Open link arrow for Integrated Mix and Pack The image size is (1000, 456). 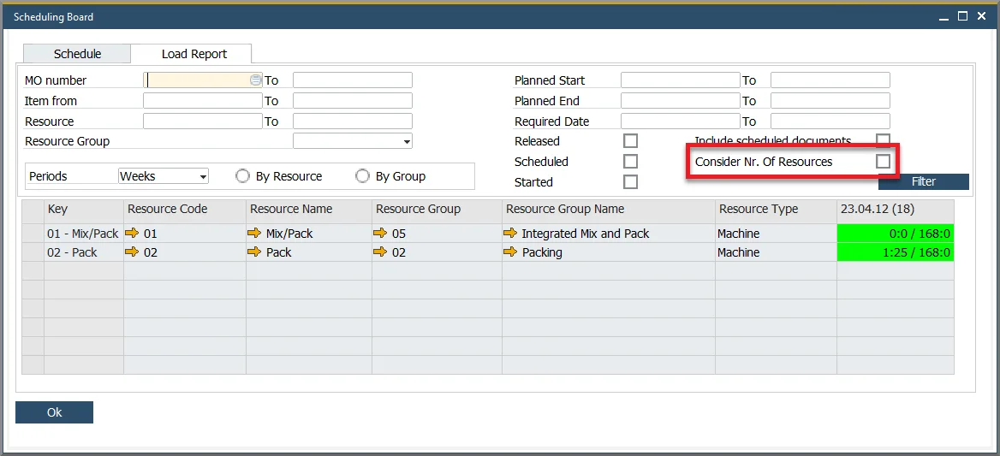510,234
